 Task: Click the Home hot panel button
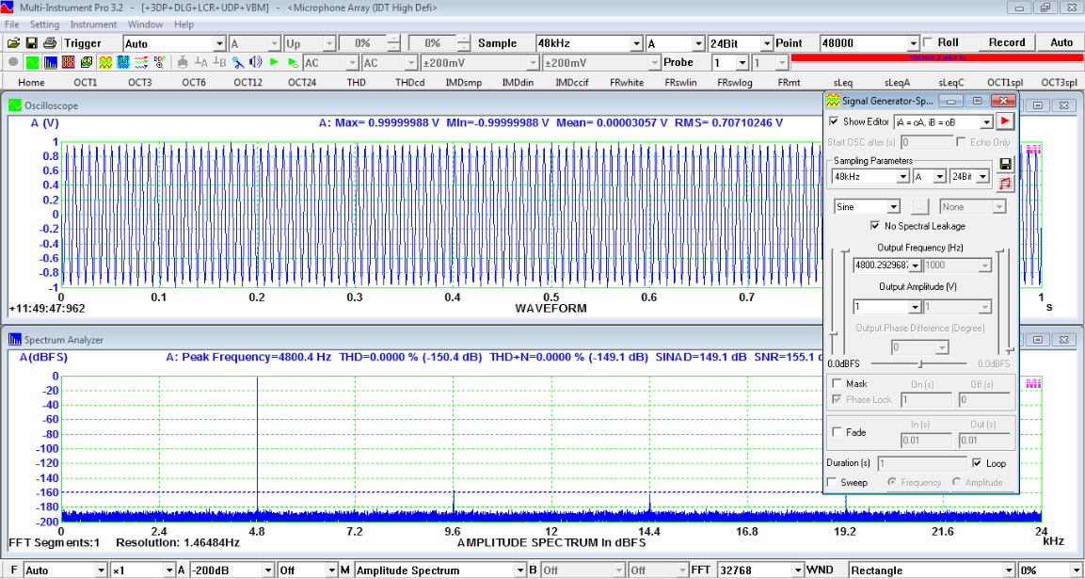[x=32, y=83]
